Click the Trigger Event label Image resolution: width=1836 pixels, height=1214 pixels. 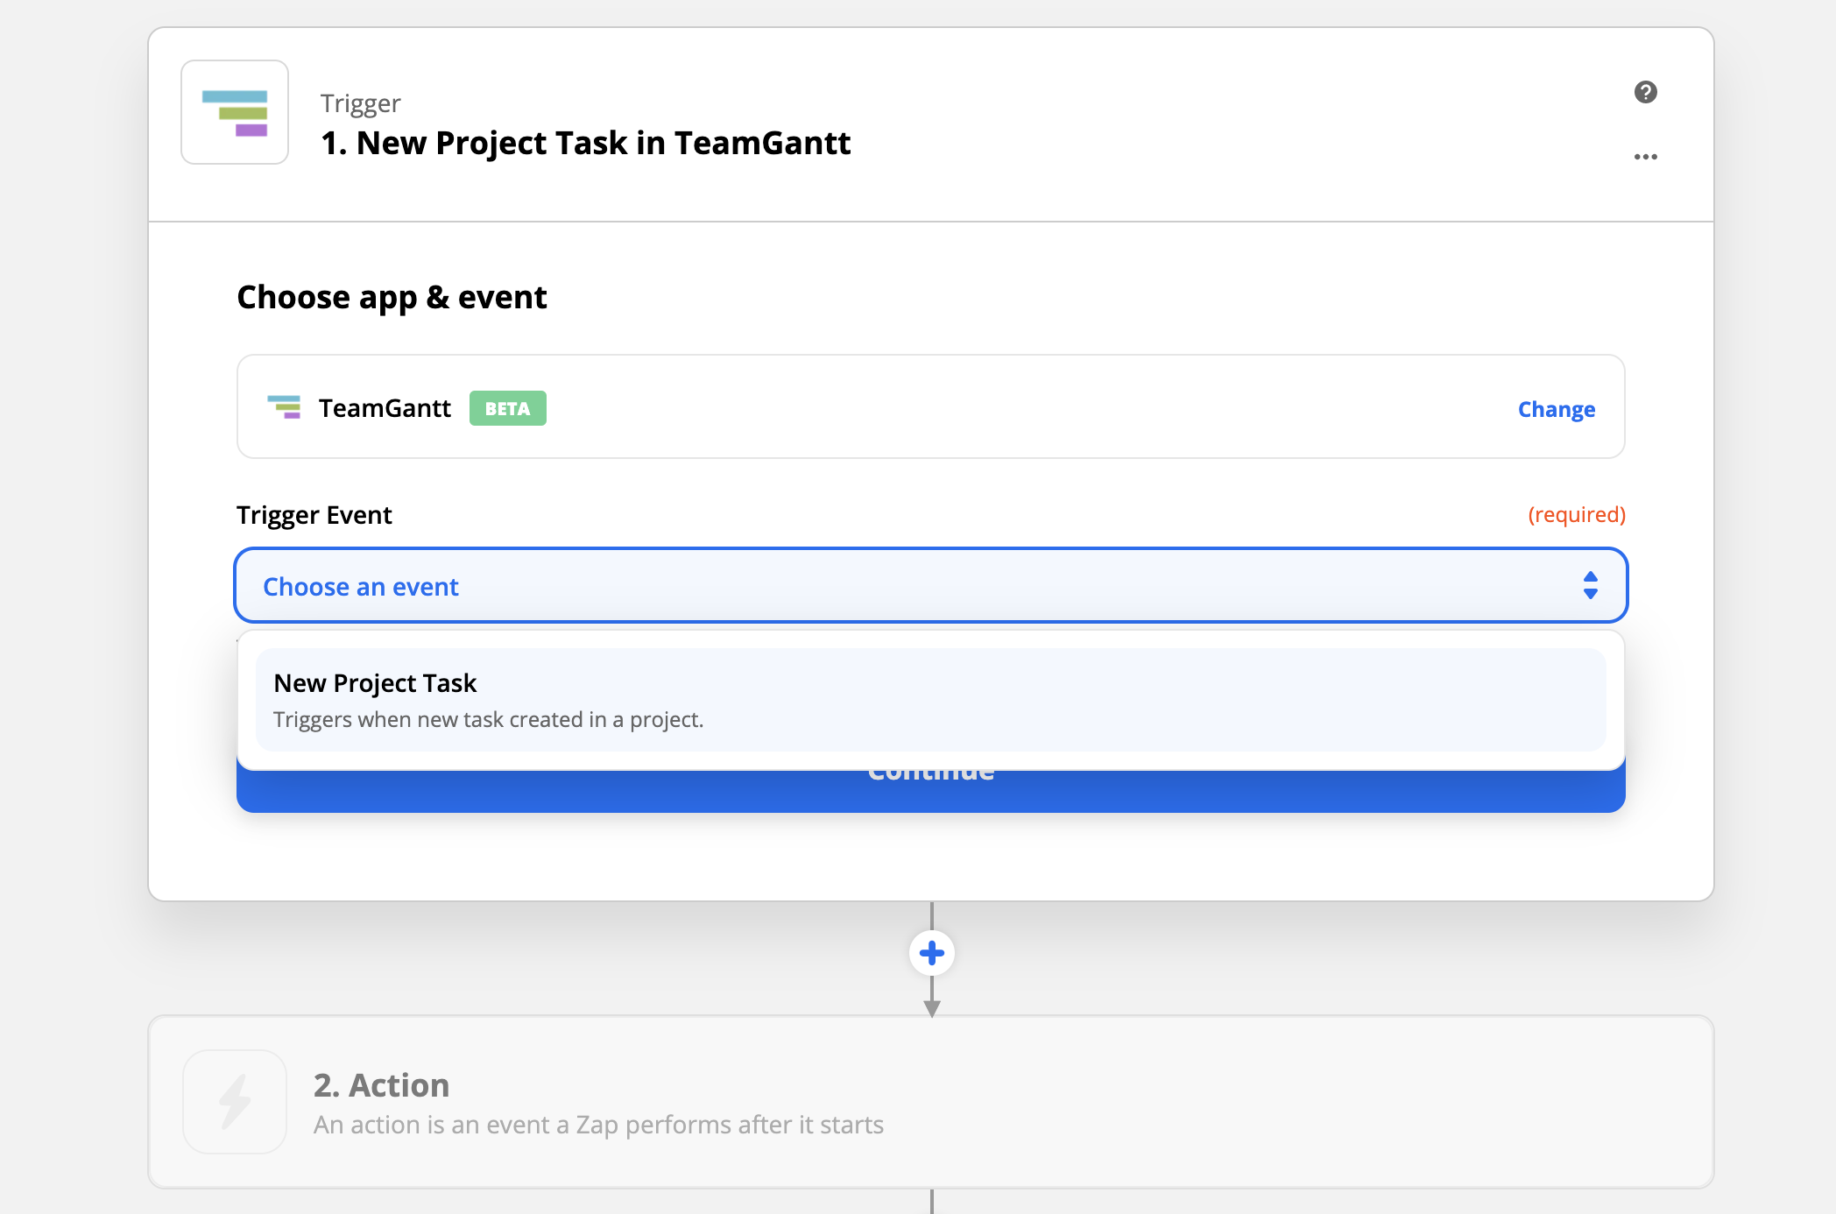pyautogui.click(x=314, y=515)
